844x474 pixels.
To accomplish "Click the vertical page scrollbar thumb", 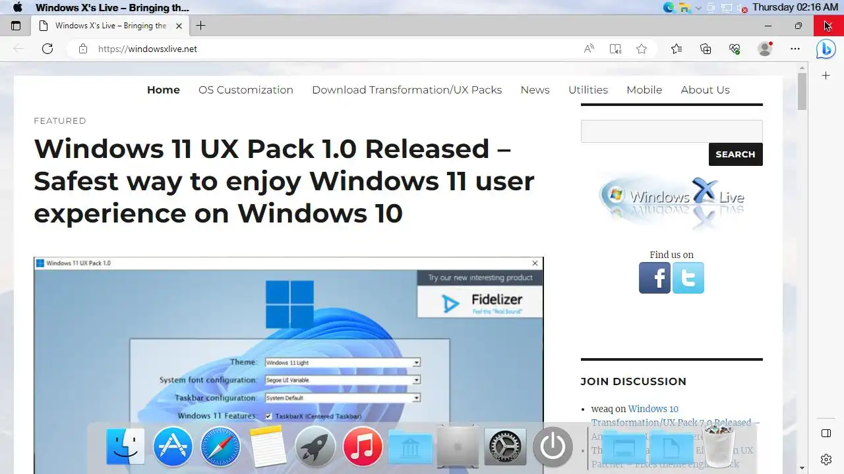I will (802, 91).
